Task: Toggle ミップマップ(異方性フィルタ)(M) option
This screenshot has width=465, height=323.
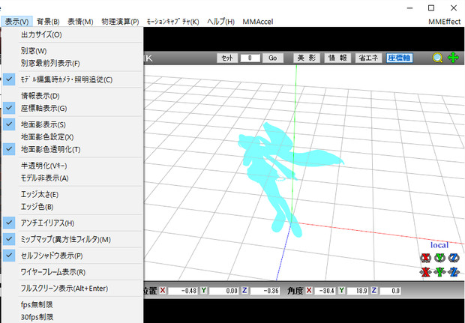Action: (x=73, y=239)
